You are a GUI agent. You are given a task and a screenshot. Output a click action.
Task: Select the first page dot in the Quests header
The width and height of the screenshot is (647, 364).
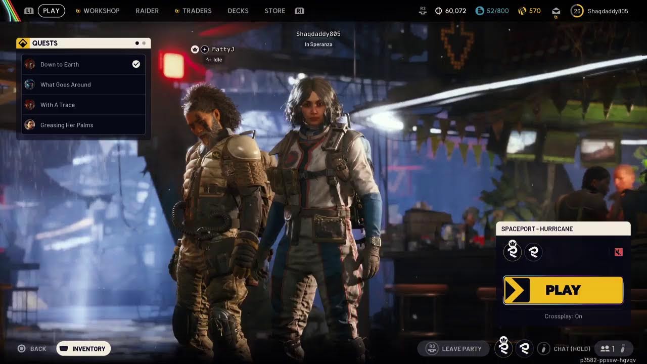137,43
